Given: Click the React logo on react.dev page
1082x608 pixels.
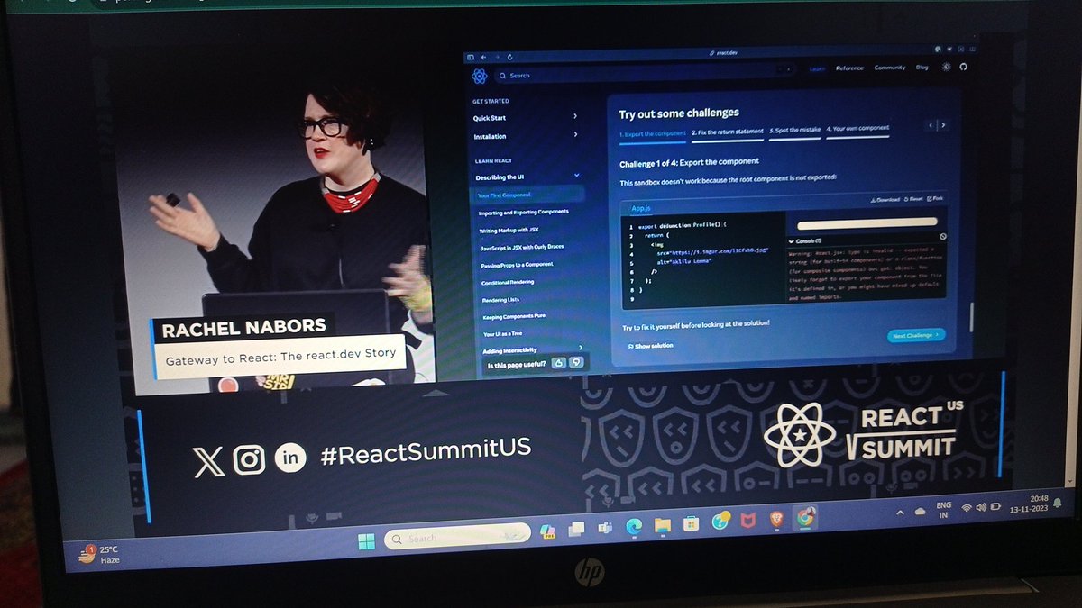Looking at the screenshot, I should coord(480,76).
